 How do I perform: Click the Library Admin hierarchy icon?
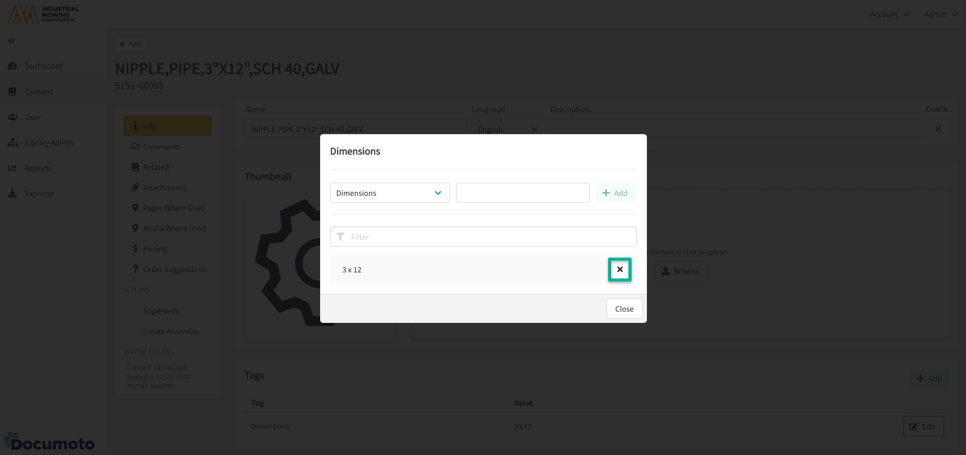13,143
